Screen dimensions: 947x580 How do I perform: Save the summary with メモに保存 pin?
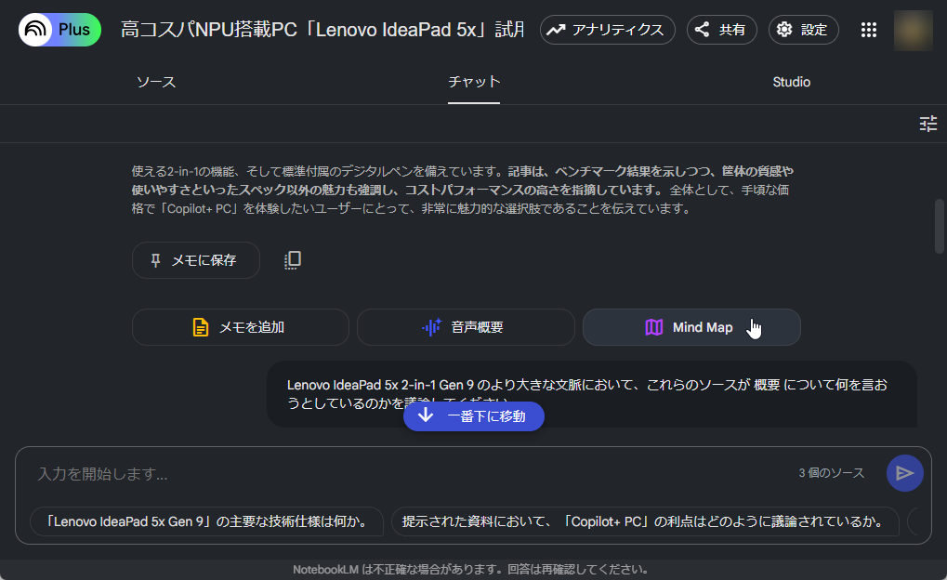tap(194, 260)
